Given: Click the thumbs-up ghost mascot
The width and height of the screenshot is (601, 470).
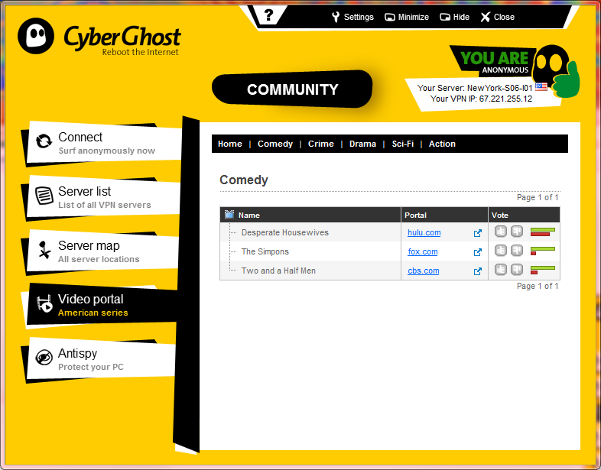Looking at the screenshot, I should (x=557, y=71).
